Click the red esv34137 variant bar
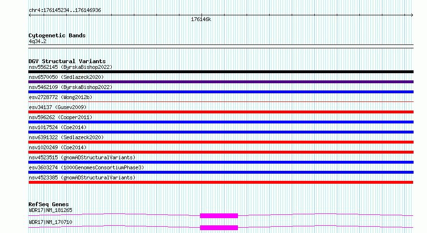This screenshot has width=427, height=233. click(x=221, y=112)
